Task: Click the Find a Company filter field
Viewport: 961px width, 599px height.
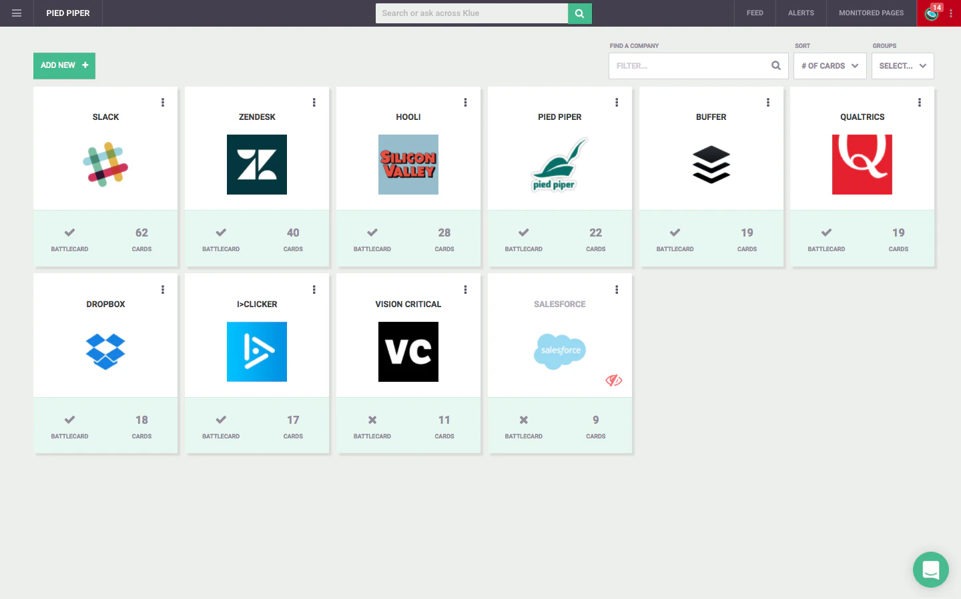Action: coord(698,66)
